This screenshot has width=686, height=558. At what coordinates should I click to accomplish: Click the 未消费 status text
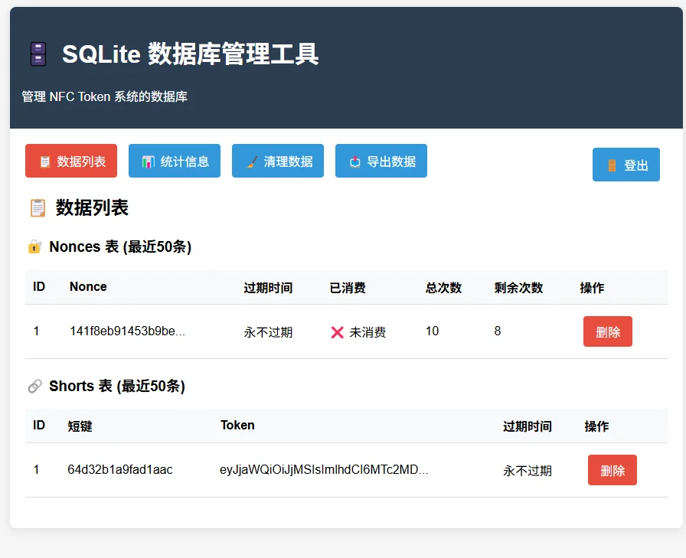(367, 332)
